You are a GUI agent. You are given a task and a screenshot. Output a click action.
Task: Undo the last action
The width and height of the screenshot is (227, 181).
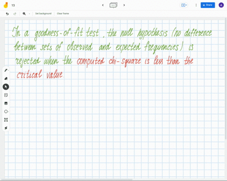coord(7,14)
